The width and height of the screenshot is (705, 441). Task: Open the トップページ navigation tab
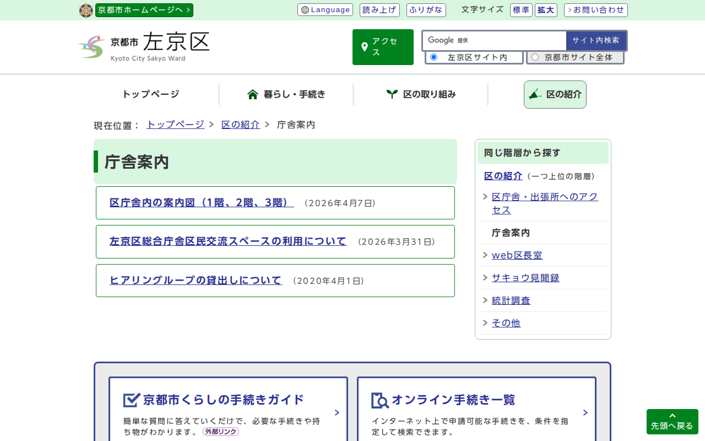point(150,94)
